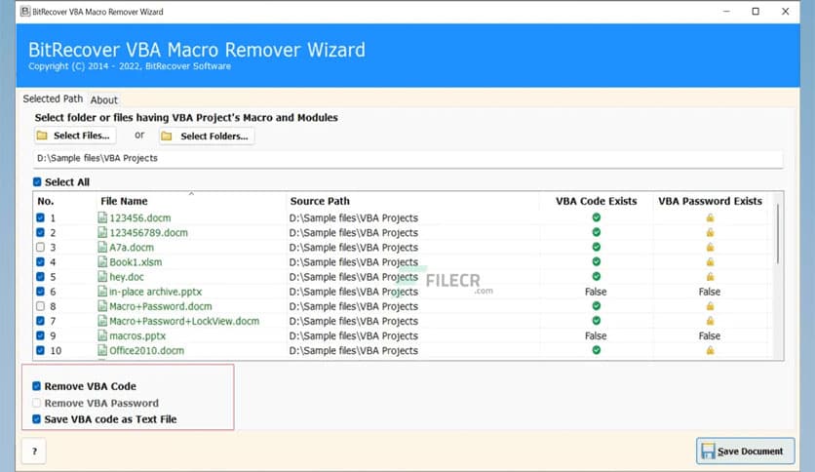Sort by the No. column header

pyautogui.click(x=46, y=201)
